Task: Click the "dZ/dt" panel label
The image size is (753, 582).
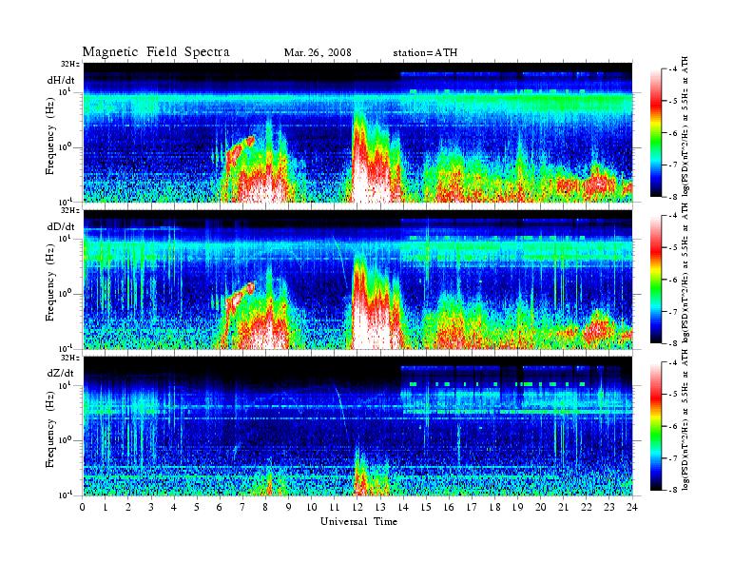Action: [x=61, y=373]
